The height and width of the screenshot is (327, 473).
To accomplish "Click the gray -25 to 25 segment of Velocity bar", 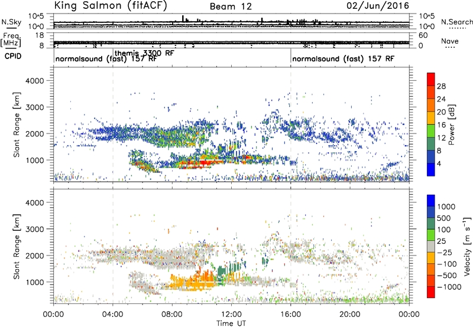I will coord(431,246).
